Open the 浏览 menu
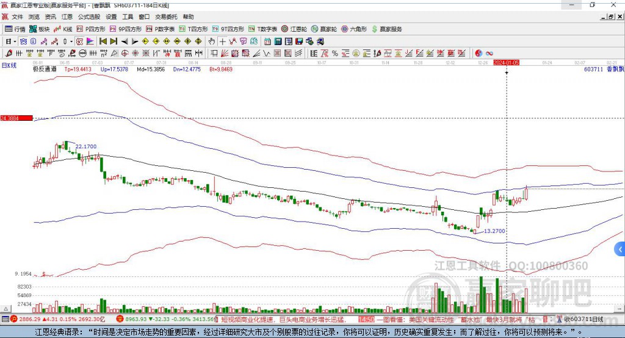625x338 pixels. click(x=34, y=16)
